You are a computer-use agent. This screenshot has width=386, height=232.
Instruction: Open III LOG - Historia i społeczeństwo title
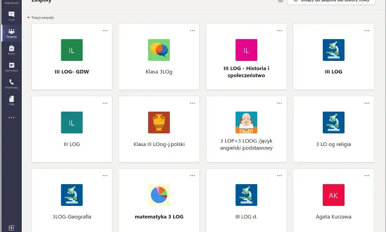246,72
